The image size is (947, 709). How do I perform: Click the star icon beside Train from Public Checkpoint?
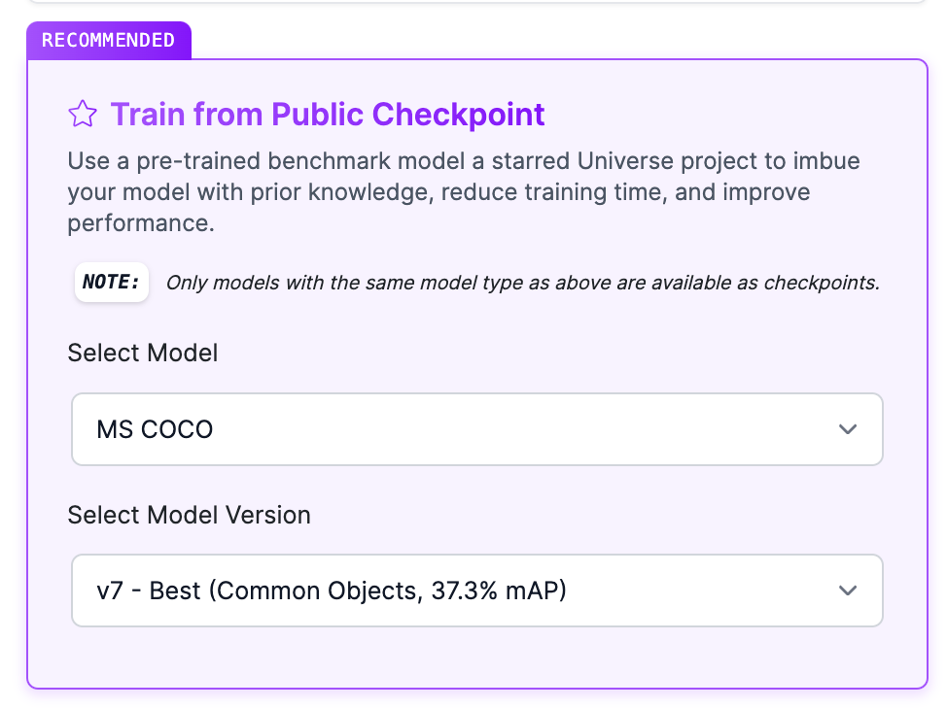click(83, 115)
